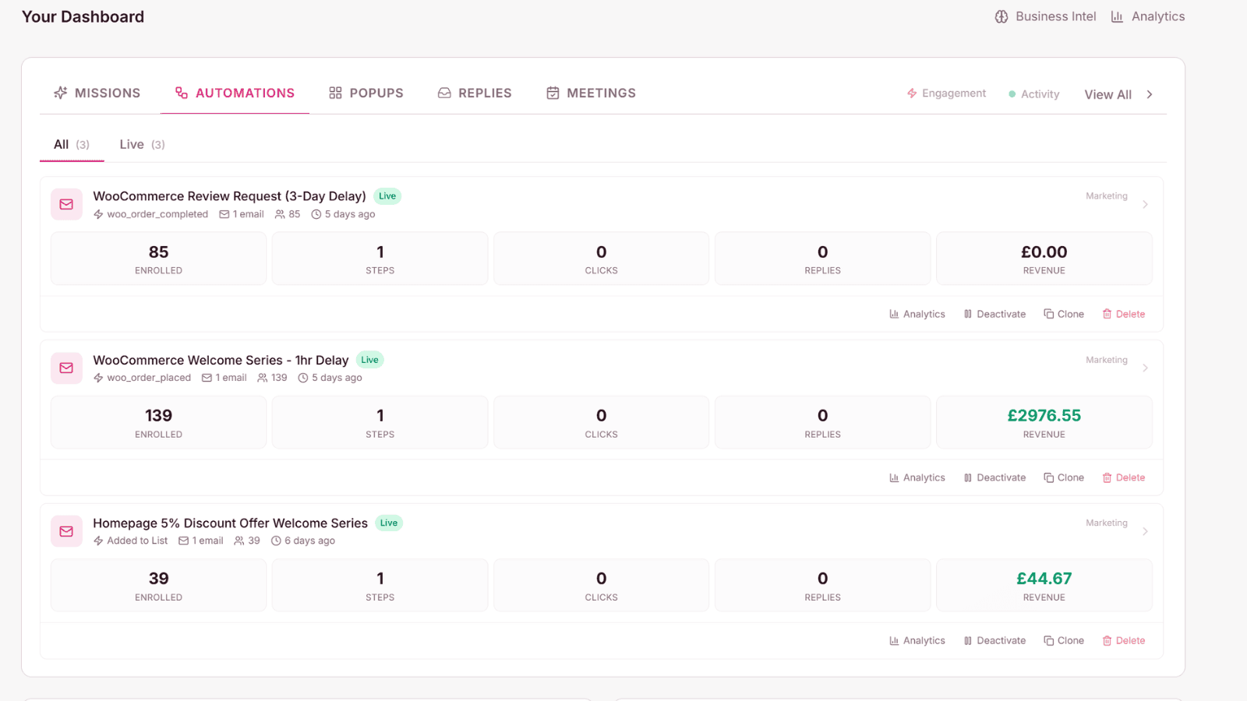Image resolution: width=1247 pixels, height=701 pixels.
Task: Deactivate the WooCommerce Welcome Series automation
Action: click(994, 477)
